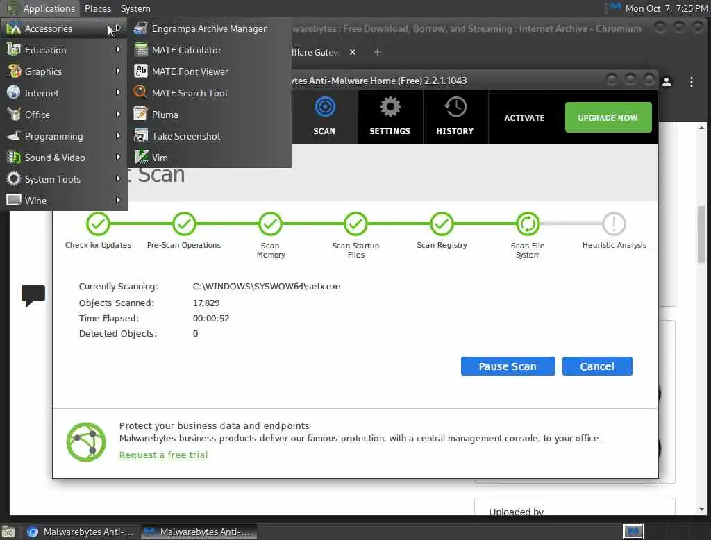This screenshot has width=711, height=540.
Task: Expand the Education submenu arrow
Action: click(118, 49)
